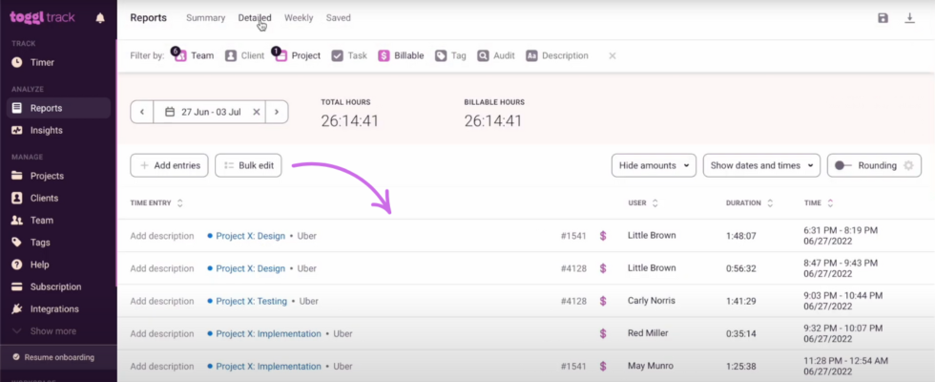Viewport: 935px width, 382px height.
Task: Open the Audit filter
Action: 495,55
